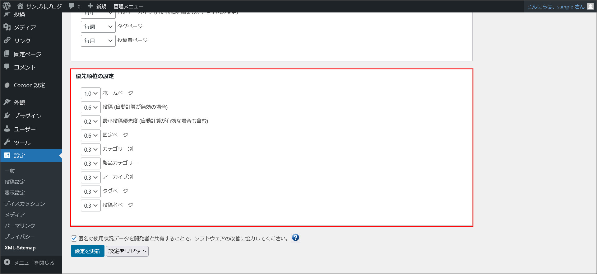
Task: Open the メディア settings submenu item
Action: (x=15, y=215)
